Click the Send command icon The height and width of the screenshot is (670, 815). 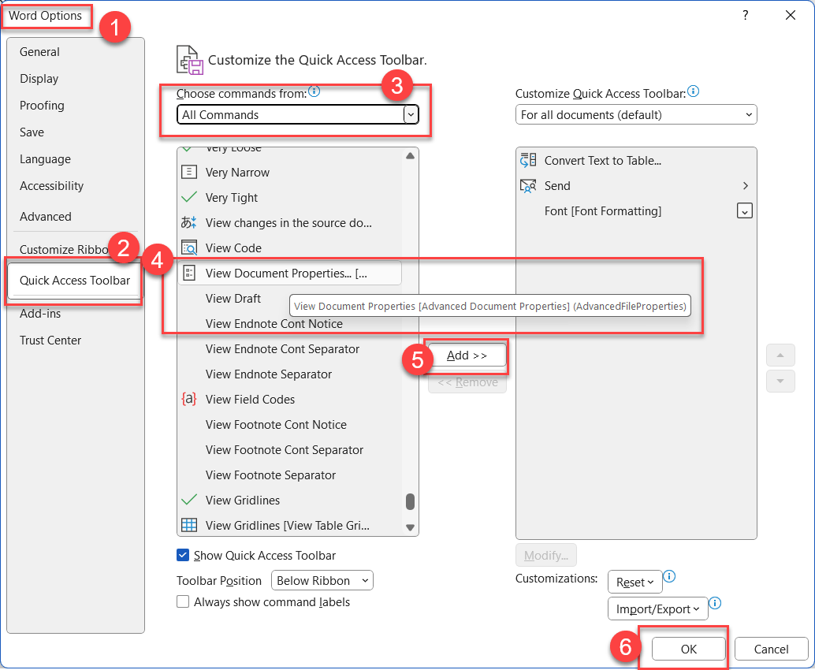tap(528, 185)
